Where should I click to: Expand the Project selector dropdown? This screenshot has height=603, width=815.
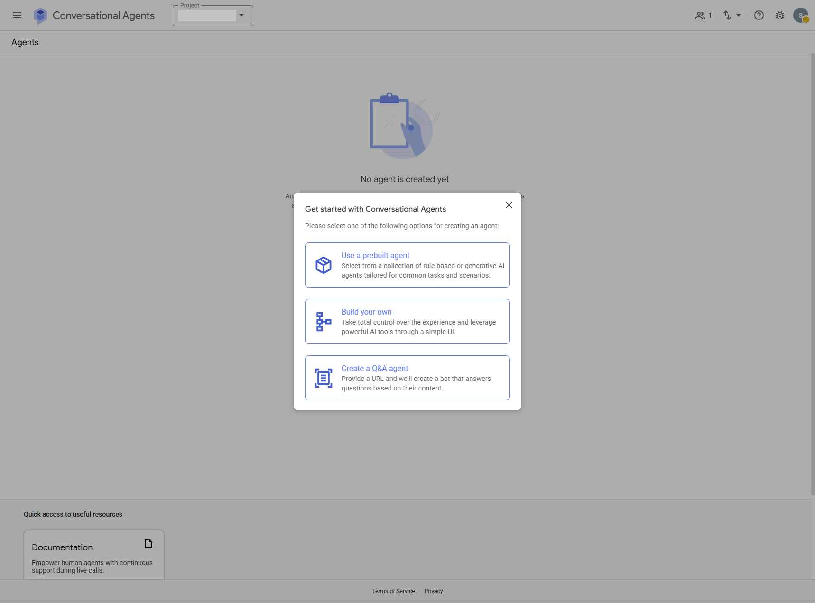[241, 15]
